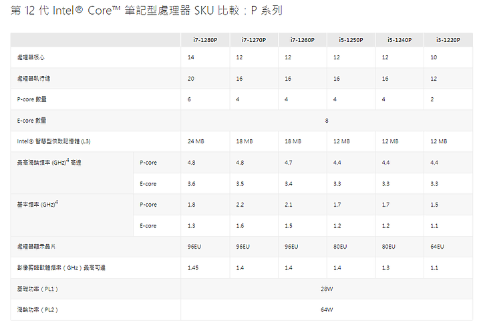Click the i7-1280P column header
The image size is (481, 324).
(205, 40)
